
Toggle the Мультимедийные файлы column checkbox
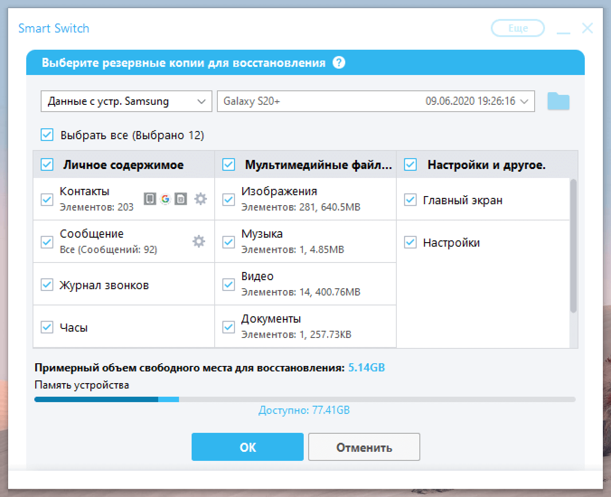coord(229,164)
